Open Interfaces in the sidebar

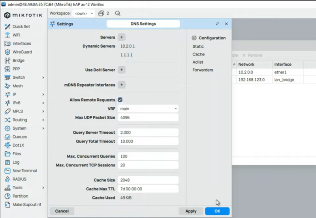[x=22, y=44]
